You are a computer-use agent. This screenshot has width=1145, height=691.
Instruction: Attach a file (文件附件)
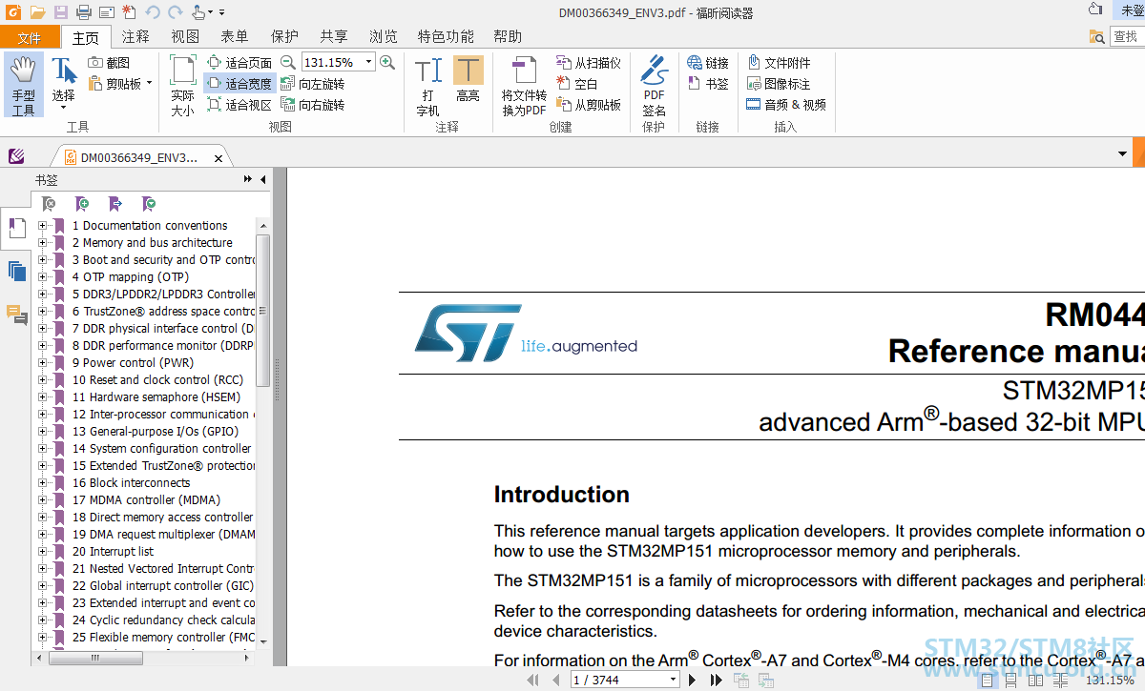pyautogui.click(x=779, y=63)
